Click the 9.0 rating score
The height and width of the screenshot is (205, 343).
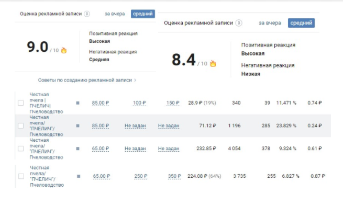tap(37, 47)
